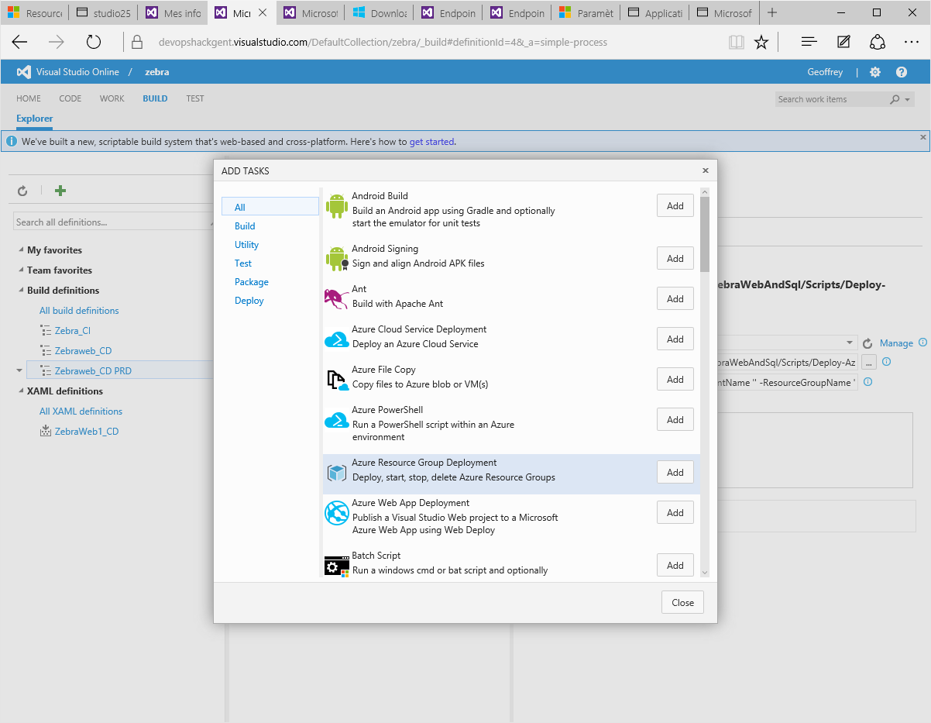Add the Azure Web App Deployment task

pyautogui.click(x=675, y=512)
